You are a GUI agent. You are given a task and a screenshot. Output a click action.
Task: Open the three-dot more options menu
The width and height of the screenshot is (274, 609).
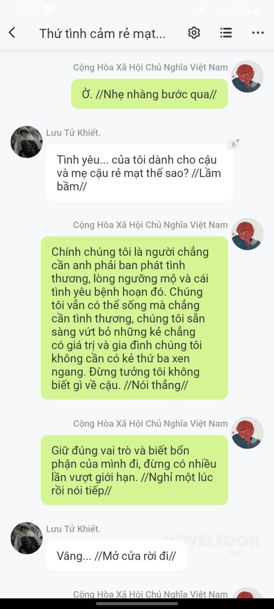(258, 33)
